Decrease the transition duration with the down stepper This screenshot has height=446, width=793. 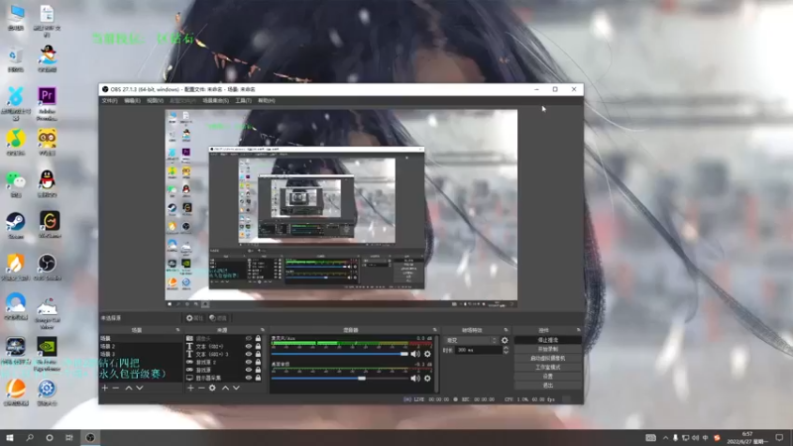[x=506, y=352]
